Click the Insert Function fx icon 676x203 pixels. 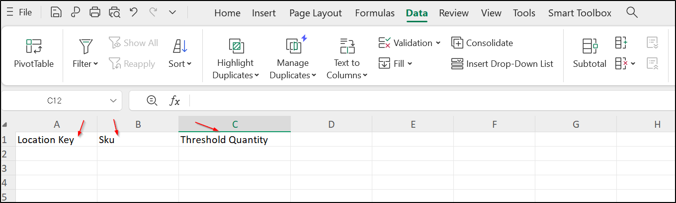click(174, 101)
